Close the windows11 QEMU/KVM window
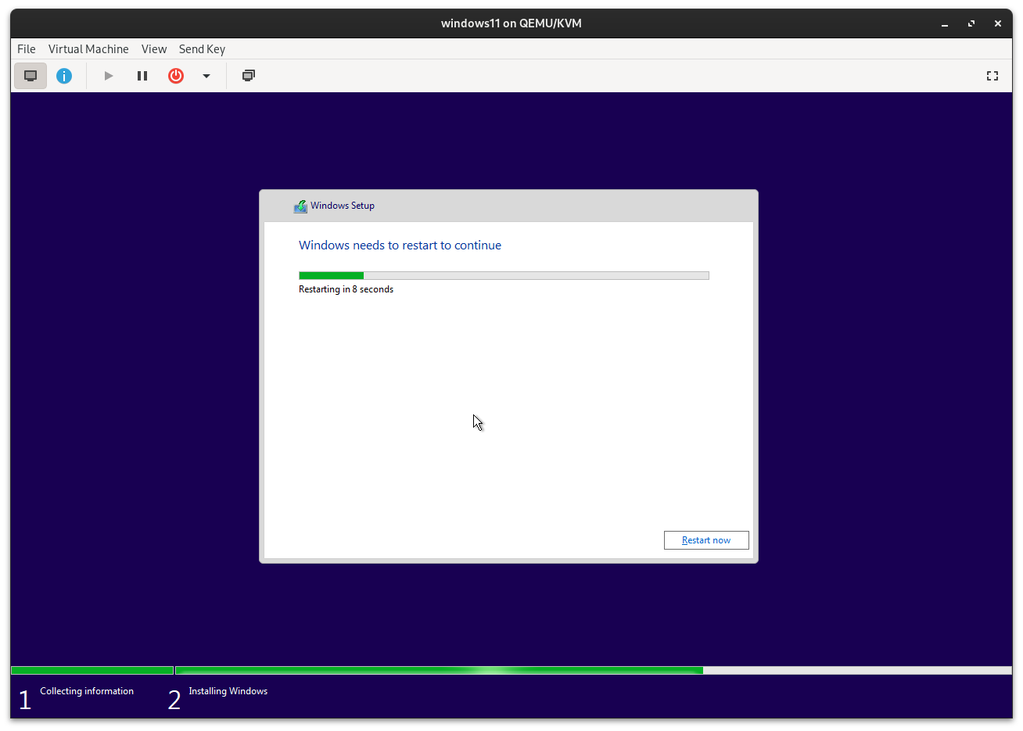Screen dimensions: 1023x731 click(998, 23)
